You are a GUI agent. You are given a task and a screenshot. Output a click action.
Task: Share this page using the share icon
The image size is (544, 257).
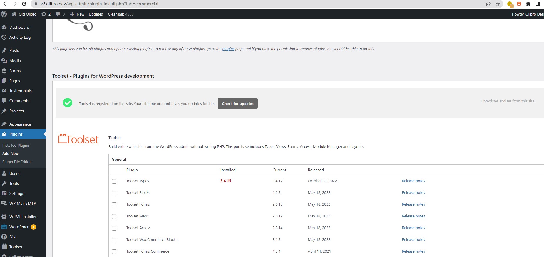(488, 4)
